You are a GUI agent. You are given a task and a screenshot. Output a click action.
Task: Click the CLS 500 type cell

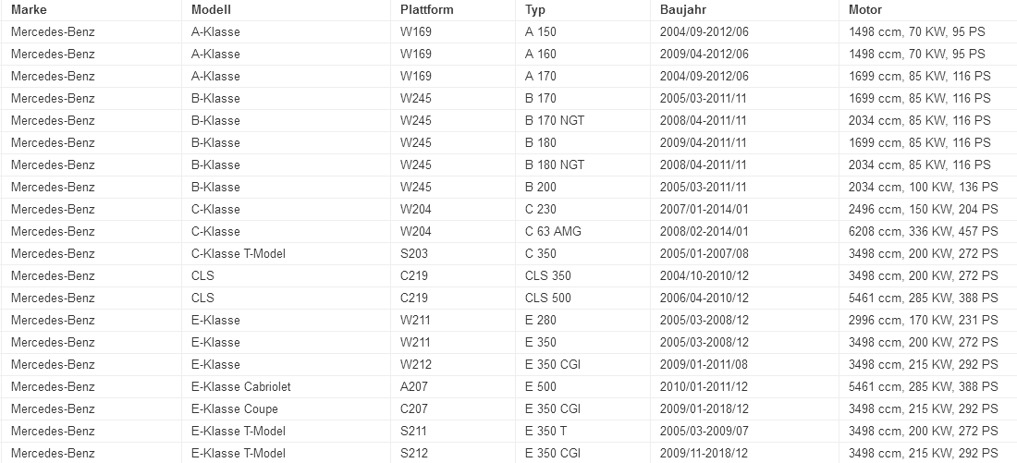tap(548, 298)
